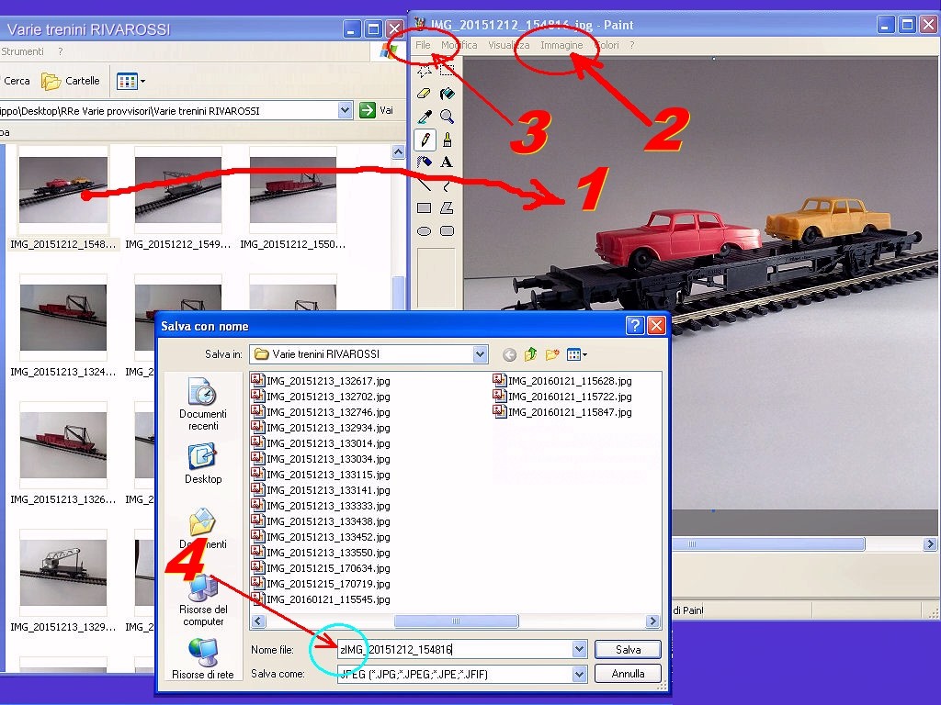Image resolution: width=941 pixels, height=705 pixels.
Task: Open Documenti recenti in places bar
Action: (x=203, y=404)
